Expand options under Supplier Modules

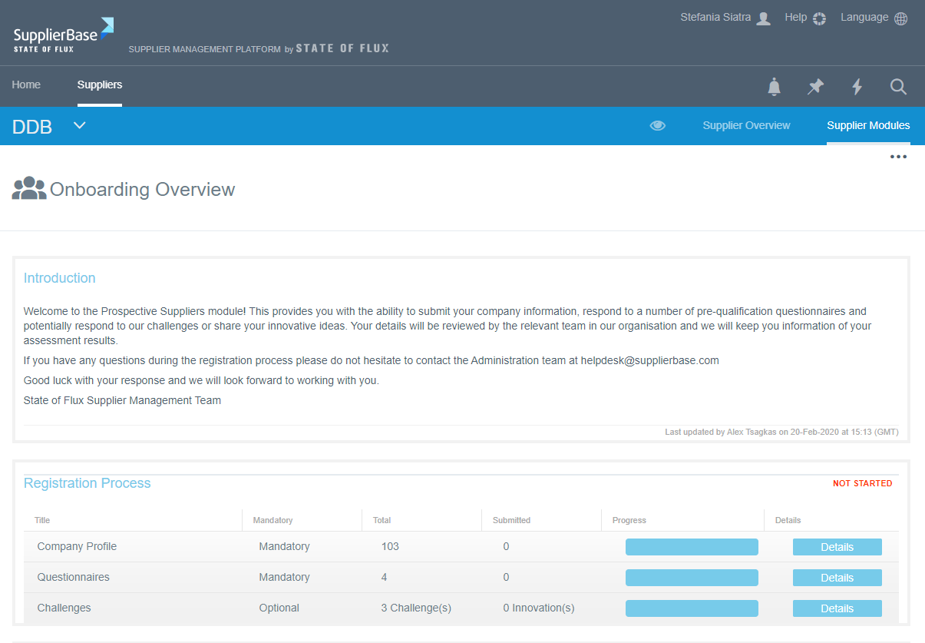(x=868, y=125)
